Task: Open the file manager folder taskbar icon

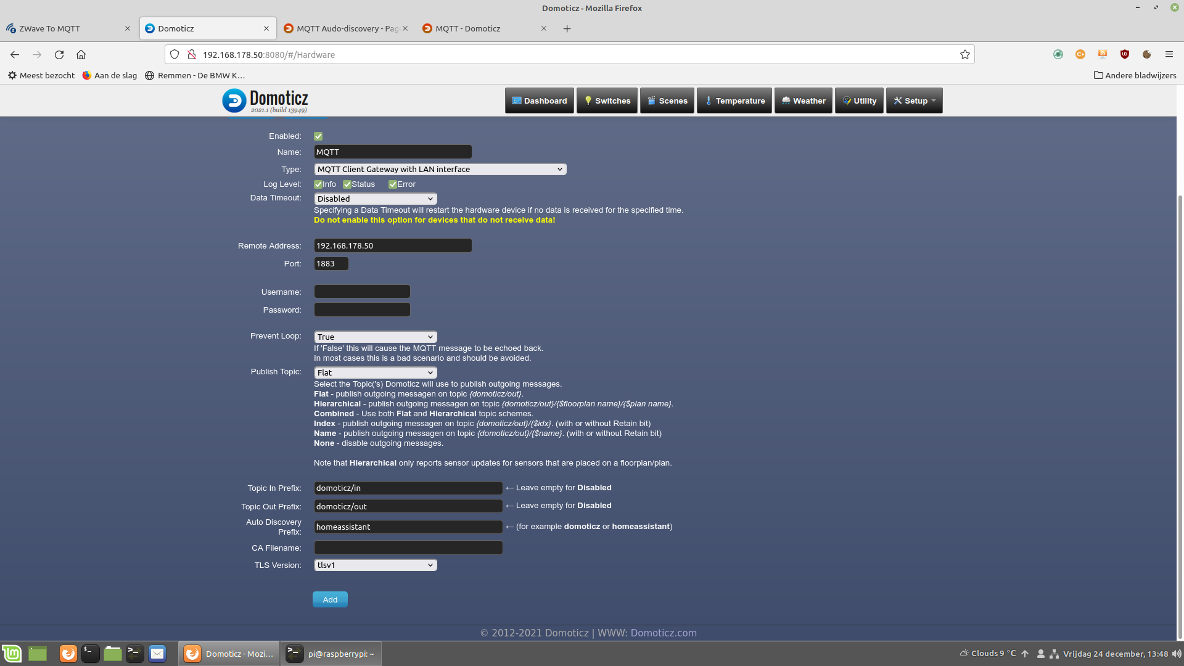Action: (x=113, y=654)
